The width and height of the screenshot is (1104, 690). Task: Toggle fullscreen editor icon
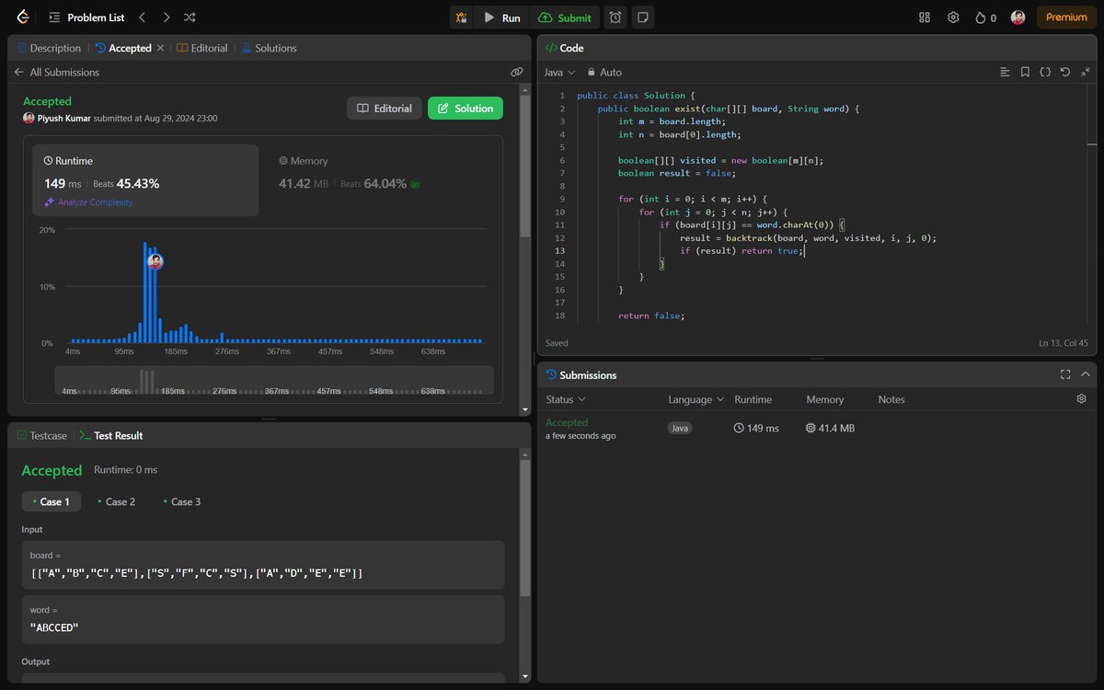[x=1086, y=72]
